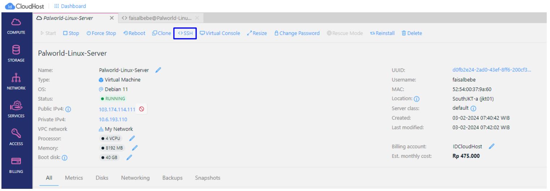This screenshot has width=550, height=191.
Task: Edit the IDCloudHost billing account
Action: click(491, 146)
